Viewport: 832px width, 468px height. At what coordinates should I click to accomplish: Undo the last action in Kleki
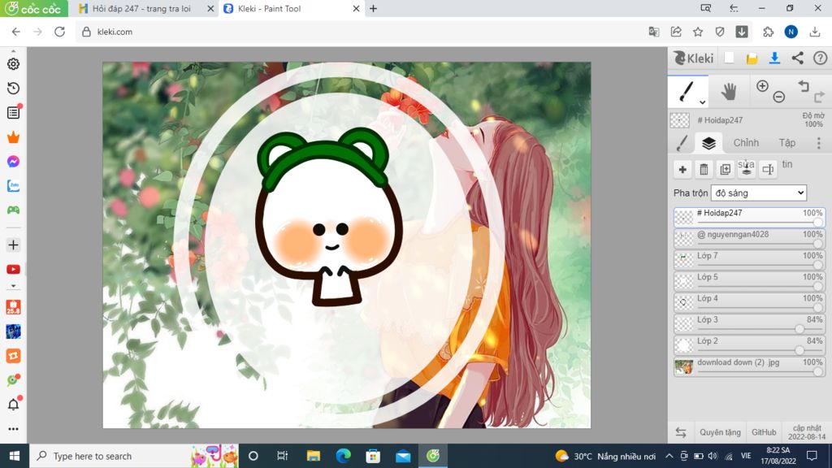point(804,86)
